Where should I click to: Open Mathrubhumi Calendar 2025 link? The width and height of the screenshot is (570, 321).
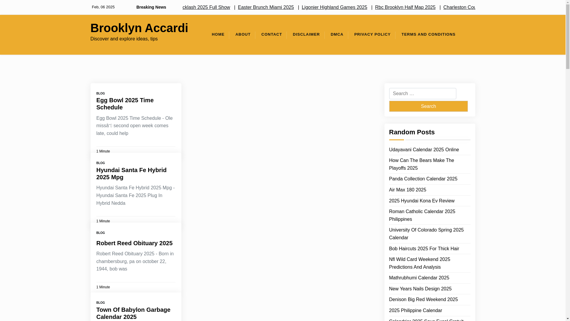tap(419, 278)
